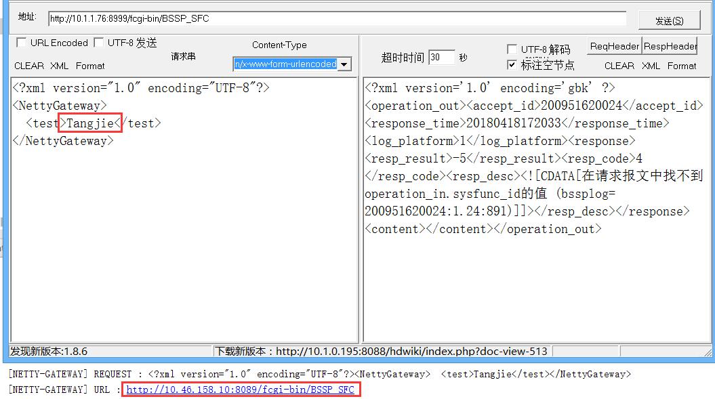This screenshot has width=715, height=399.
Task: Click XML in the request panel
Action: [x=59, y=66]
